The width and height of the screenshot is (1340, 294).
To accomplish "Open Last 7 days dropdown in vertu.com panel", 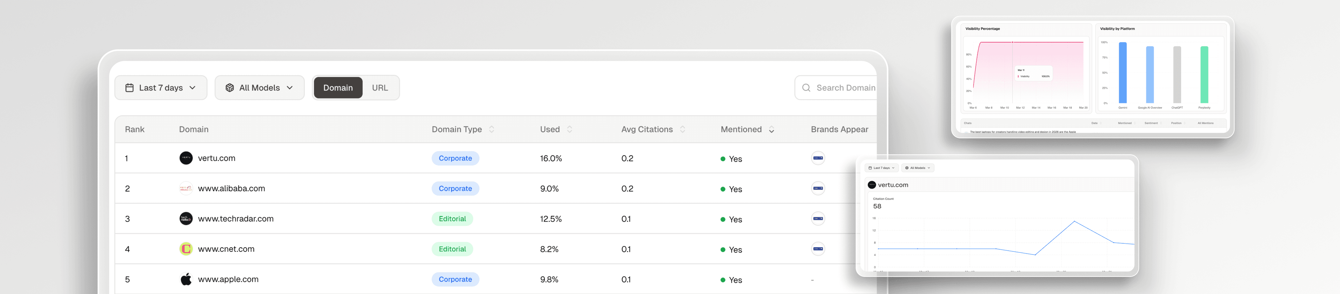I will pos(881,168).
